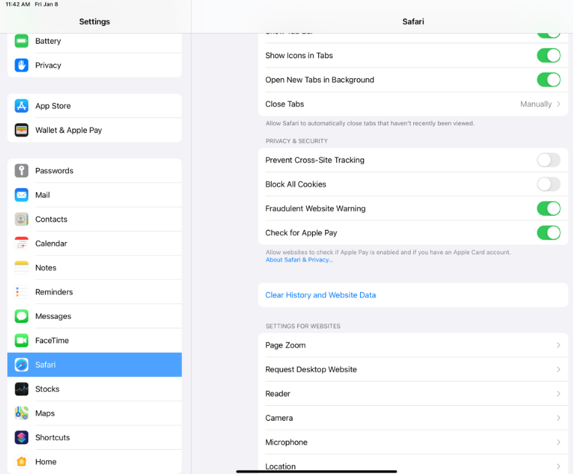Select the Wallet & Apple Pay icon
This screenshot has width=573, height=474.
click(x=22, y=130)
